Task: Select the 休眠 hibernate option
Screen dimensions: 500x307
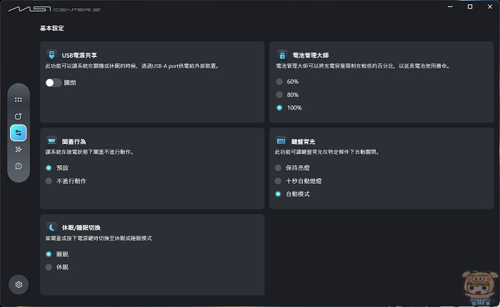Action: pyautogui.click(x=49, y=267)
